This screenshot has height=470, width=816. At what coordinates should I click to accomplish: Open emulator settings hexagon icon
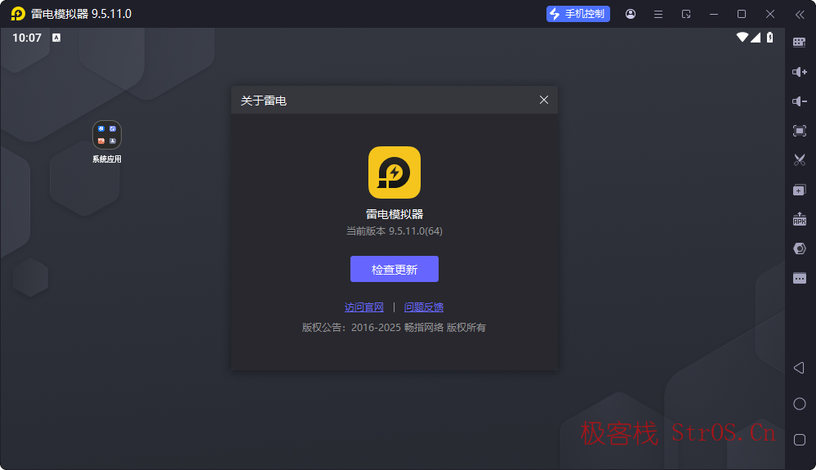click(x=800, y=248)
